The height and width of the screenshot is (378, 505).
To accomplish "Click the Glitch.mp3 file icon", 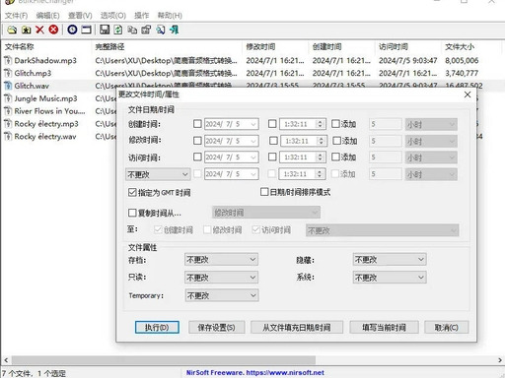I will pyautogui.click(x=8, y=73).
